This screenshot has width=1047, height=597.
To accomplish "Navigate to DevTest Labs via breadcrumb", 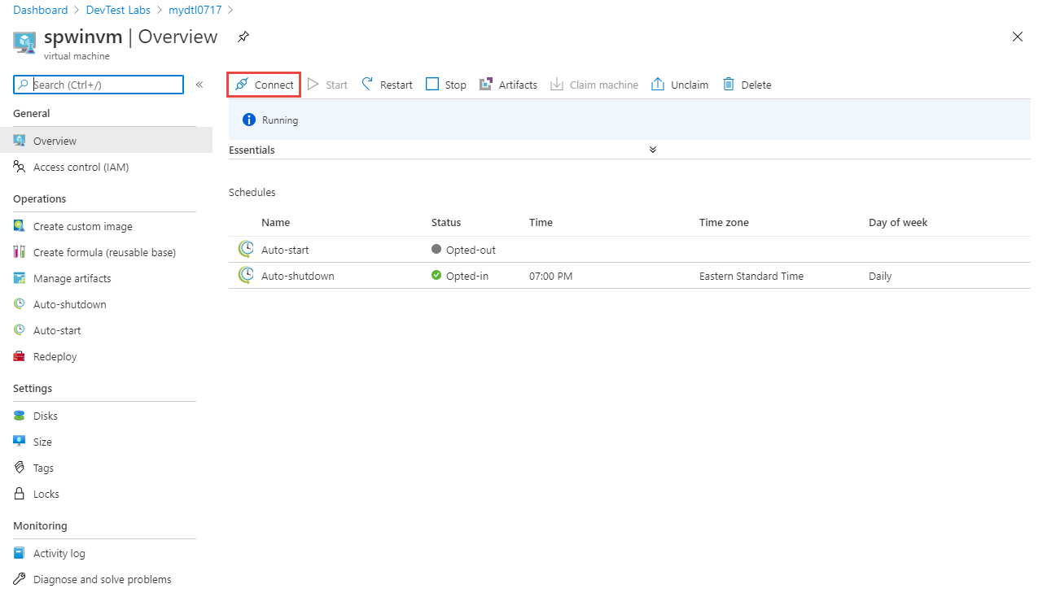I will pyautogui.click(x=118, y=10).
